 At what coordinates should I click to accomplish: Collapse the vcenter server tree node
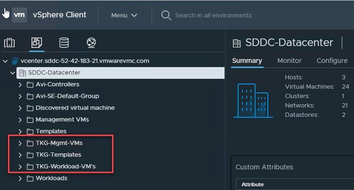[5, 61]
